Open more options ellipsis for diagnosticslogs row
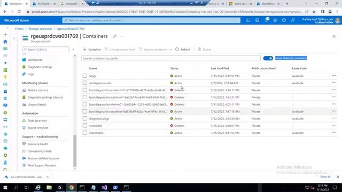 (x=333, y=118)
